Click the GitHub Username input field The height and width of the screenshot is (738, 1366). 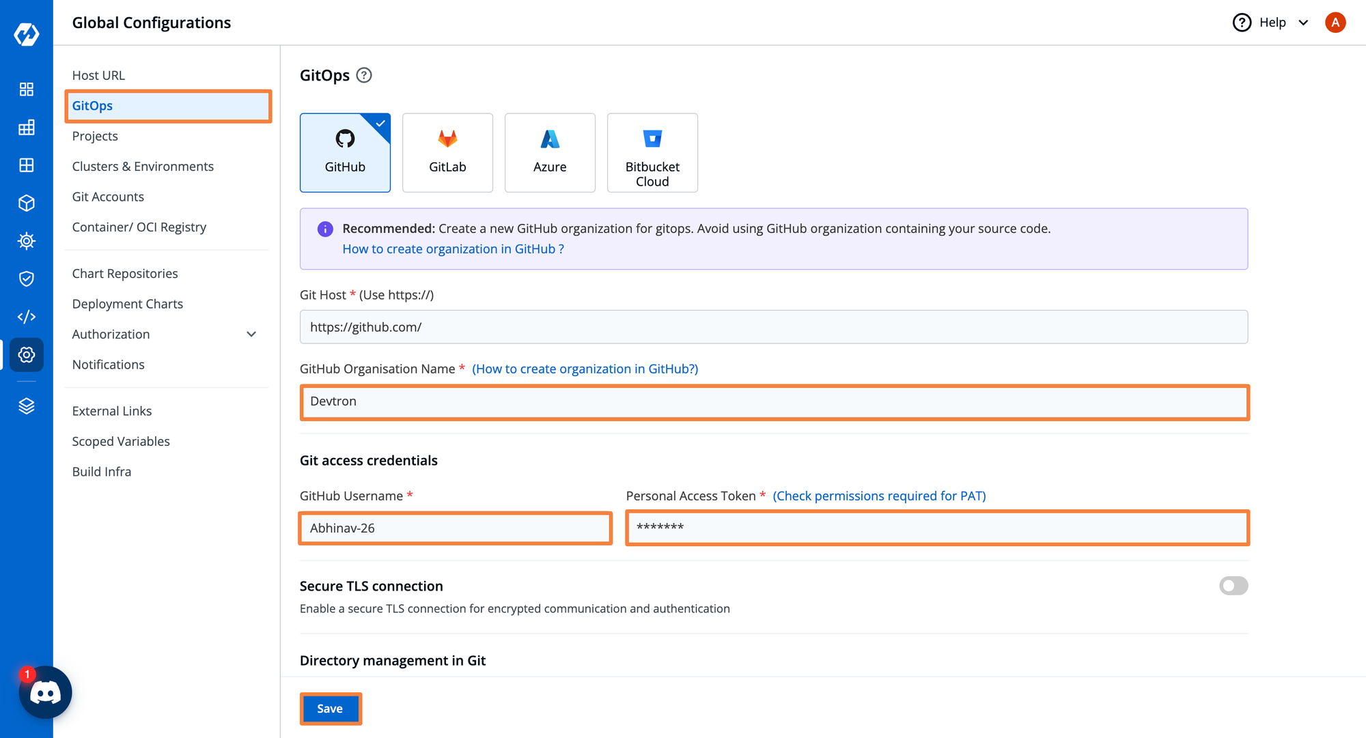click(x=454, y=527)
